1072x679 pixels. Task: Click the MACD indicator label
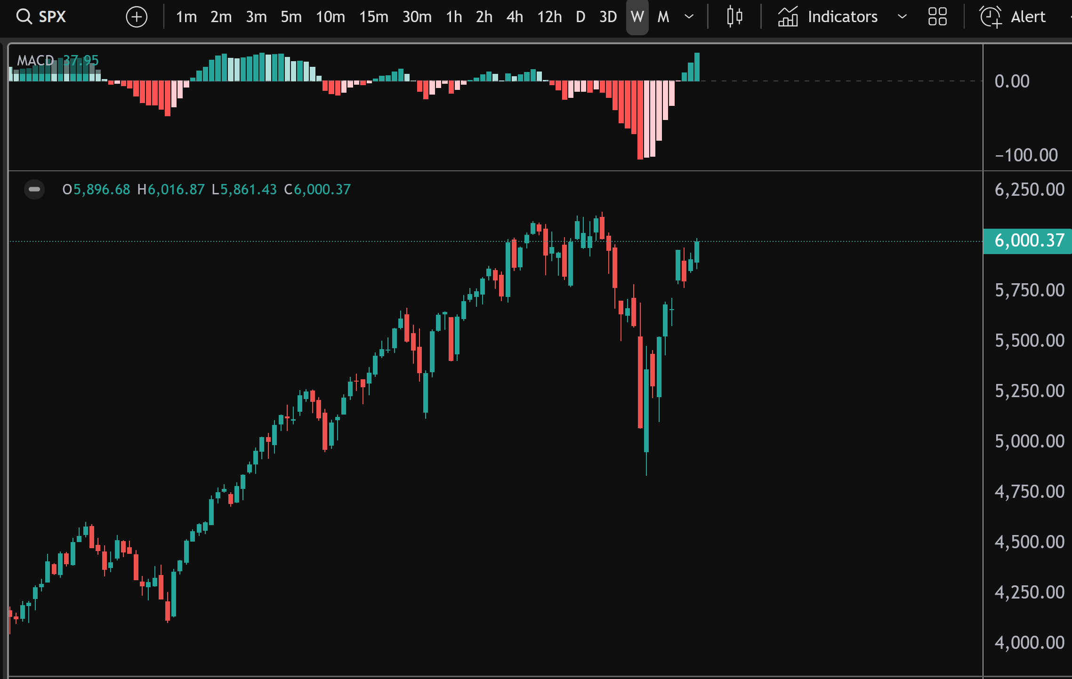(35, 61)
